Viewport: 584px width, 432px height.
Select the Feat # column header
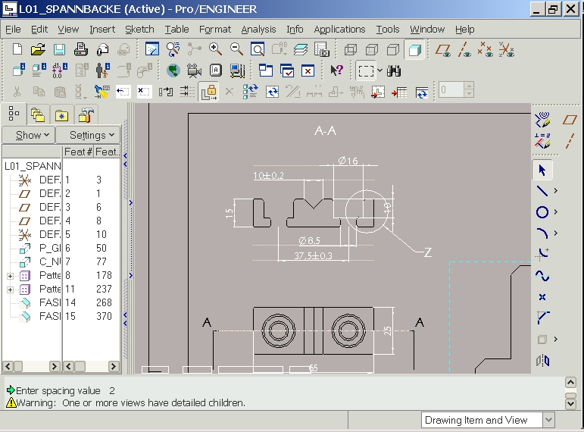(77, 152)
